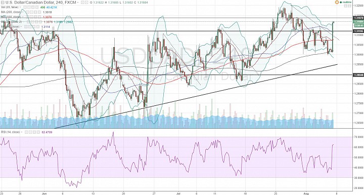Click the Vol (20, false) legend title
The image size is (364, 195).
click(10, 8)
